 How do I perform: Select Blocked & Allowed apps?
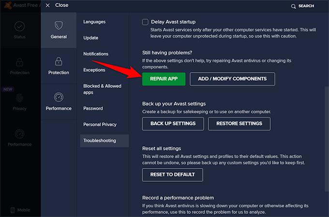pos(102,89)
